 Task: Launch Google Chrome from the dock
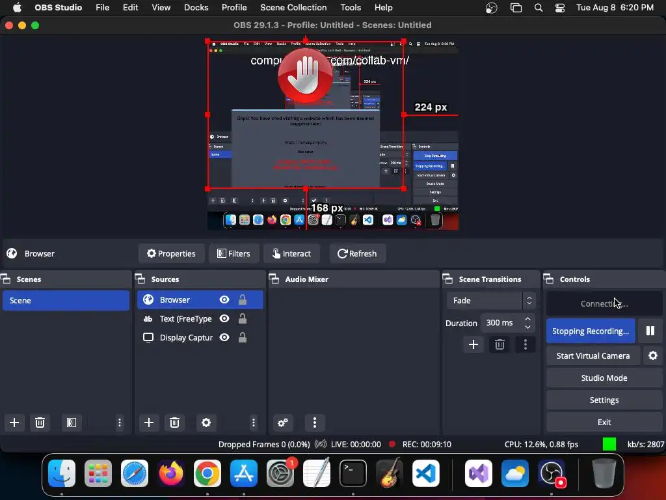[207, 473]
